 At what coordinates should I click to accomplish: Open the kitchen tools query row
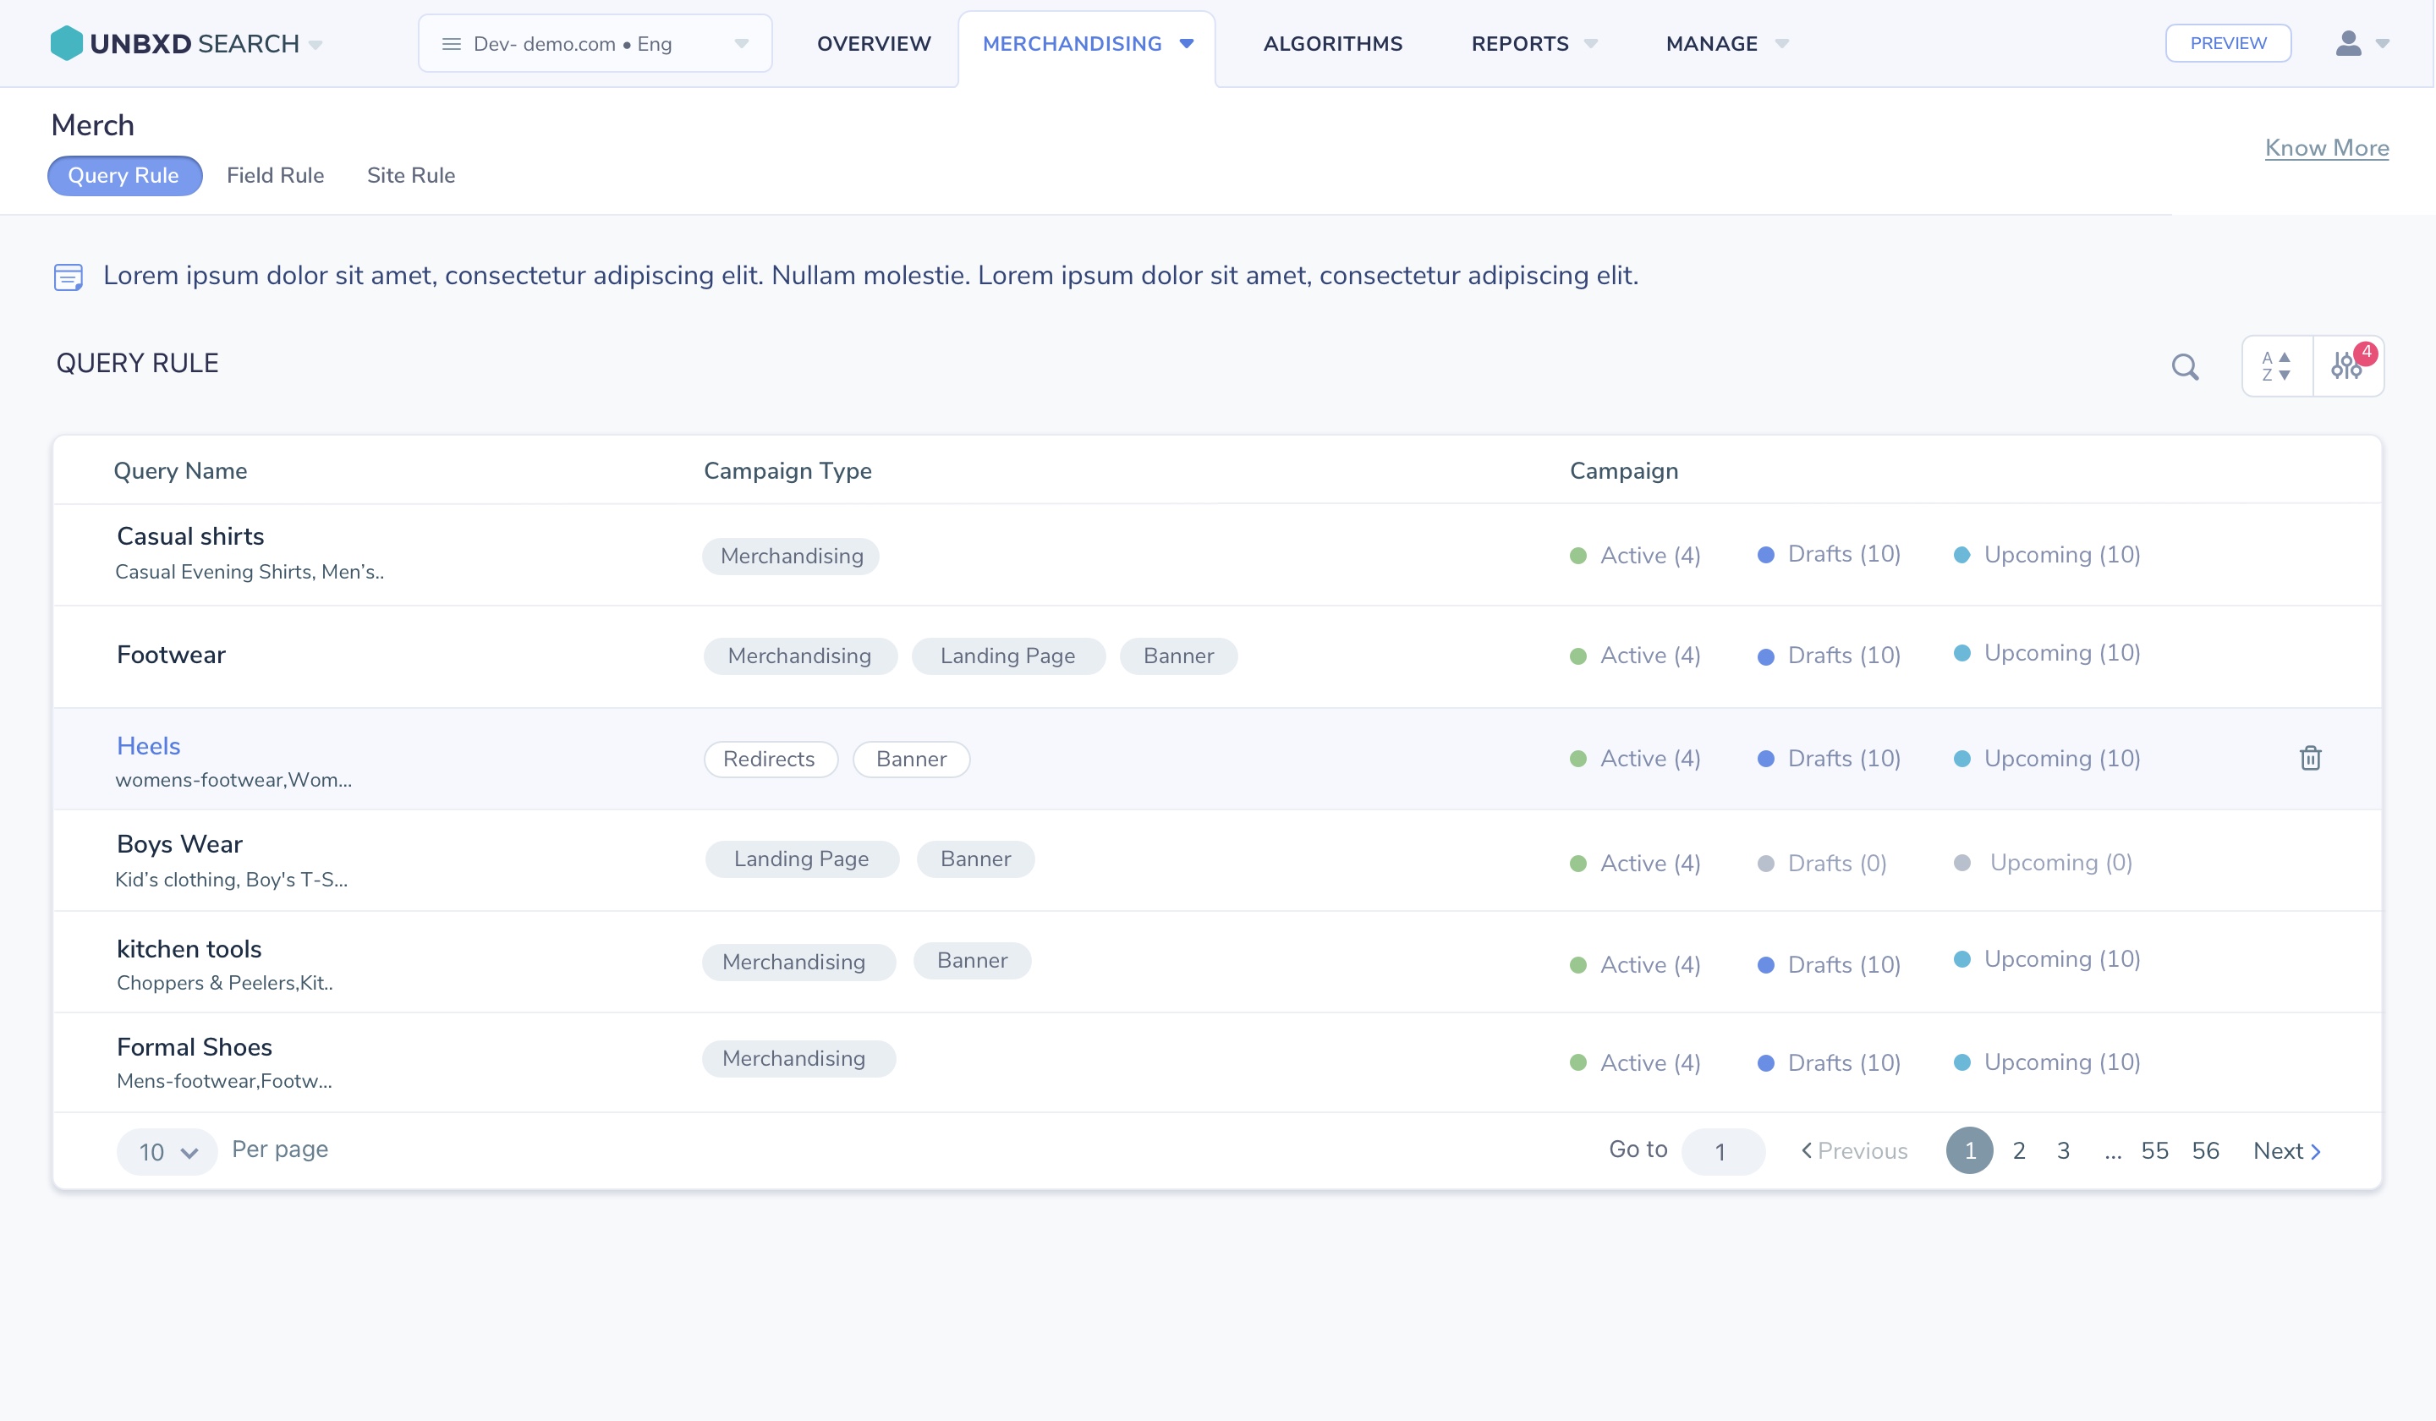(x=1217, y=962)
